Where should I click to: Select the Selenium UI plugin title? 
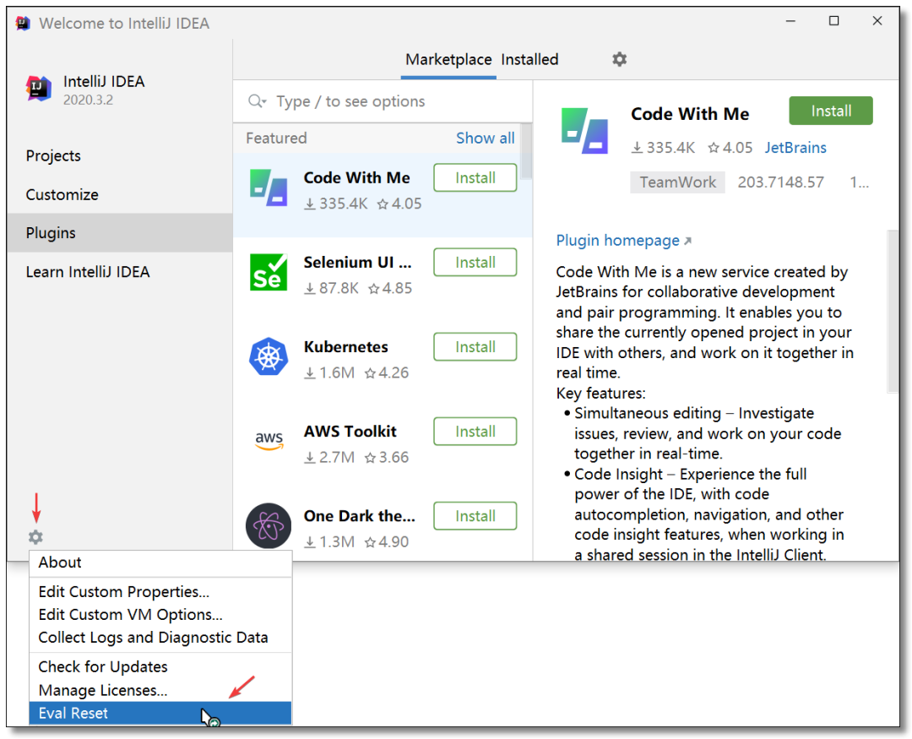pos(358,263)
